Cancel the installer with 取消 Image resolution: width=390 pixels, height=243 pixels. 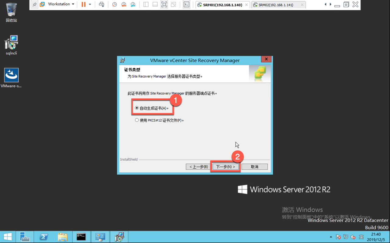pyautogui.click(x=254, y=167)
